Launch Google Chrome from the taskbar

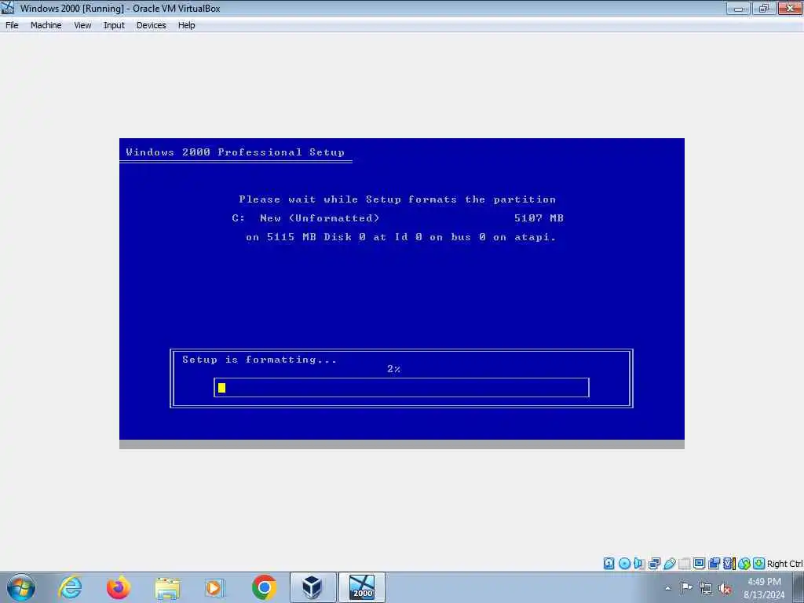pyautogui.click(x=264, y=587)
